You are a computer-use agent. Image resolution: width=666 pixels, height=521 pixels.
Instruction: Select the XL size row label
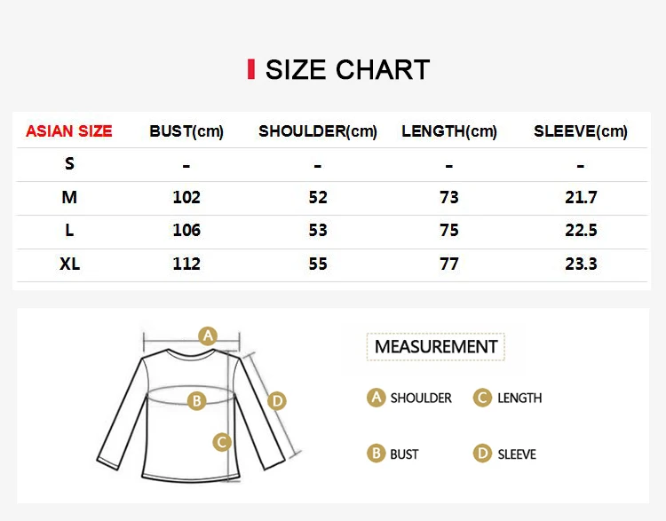coord(69,264)
